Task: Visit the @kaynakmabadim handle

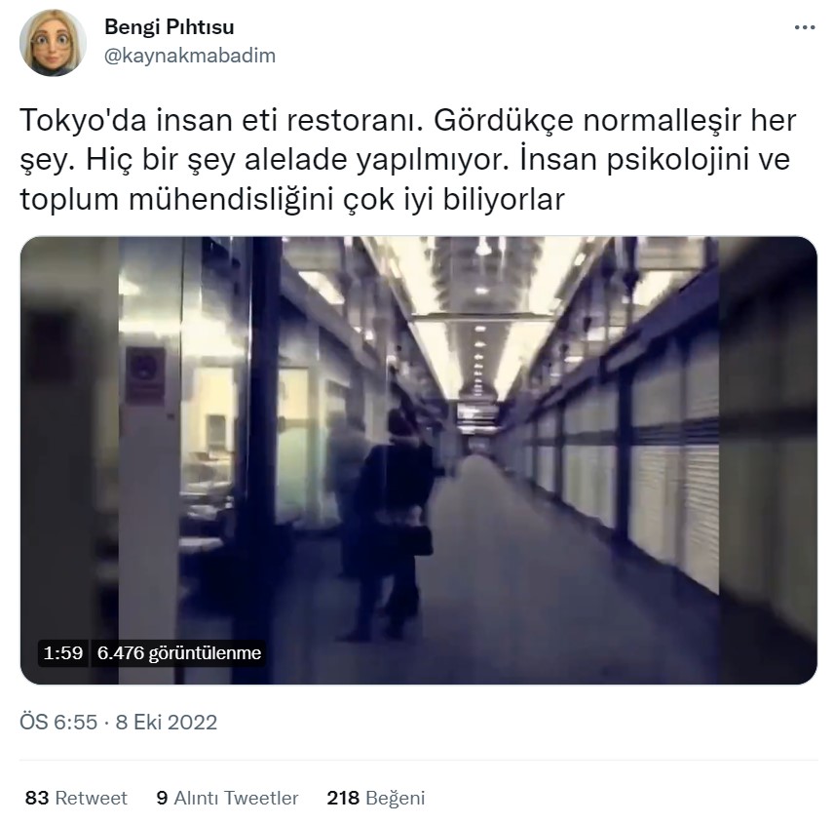Action: (x=190, y=56)
